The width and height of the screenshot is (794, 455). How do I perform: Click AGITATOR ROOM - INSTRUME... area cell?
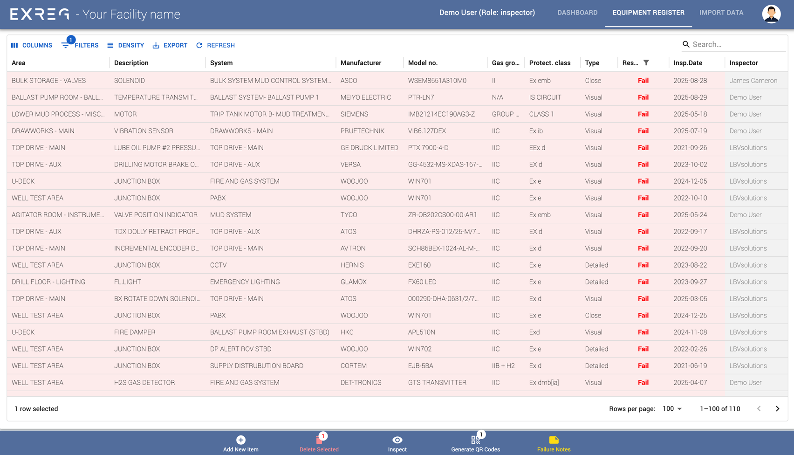(58, 215)
